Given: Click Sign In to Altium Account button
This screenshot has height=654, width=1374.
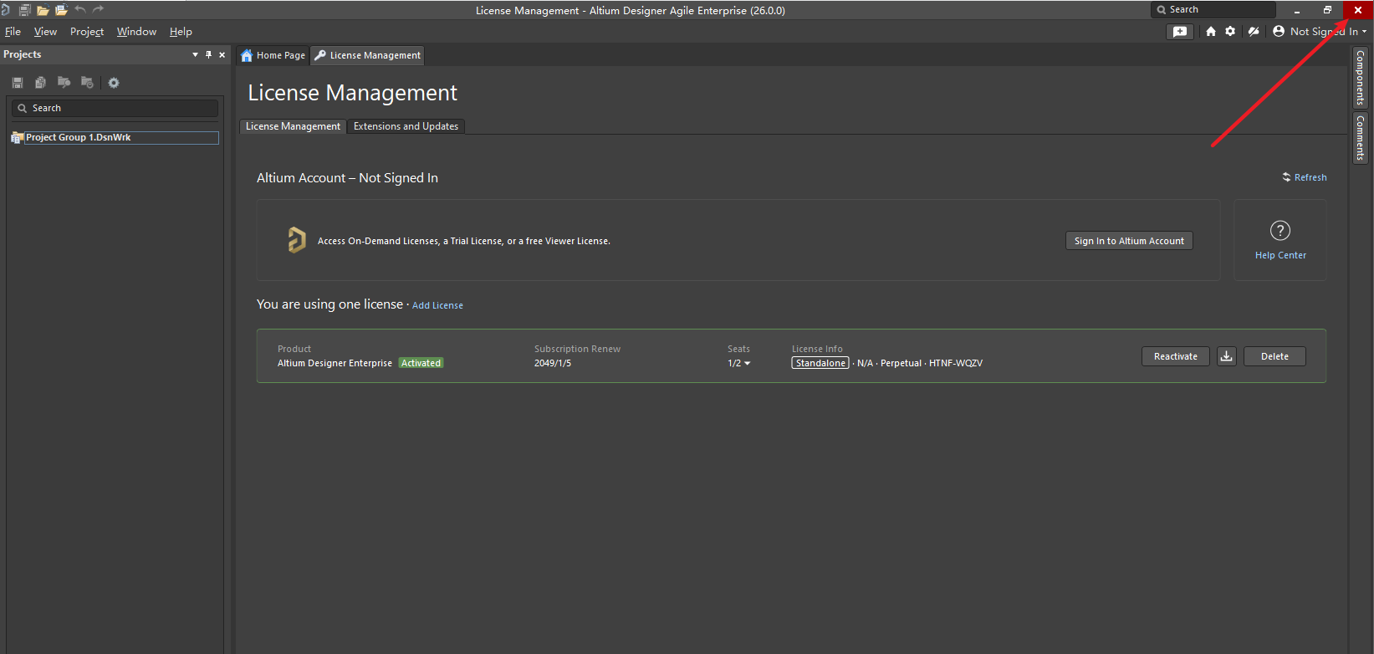Looking at the screenshot, I should 1128,241.
